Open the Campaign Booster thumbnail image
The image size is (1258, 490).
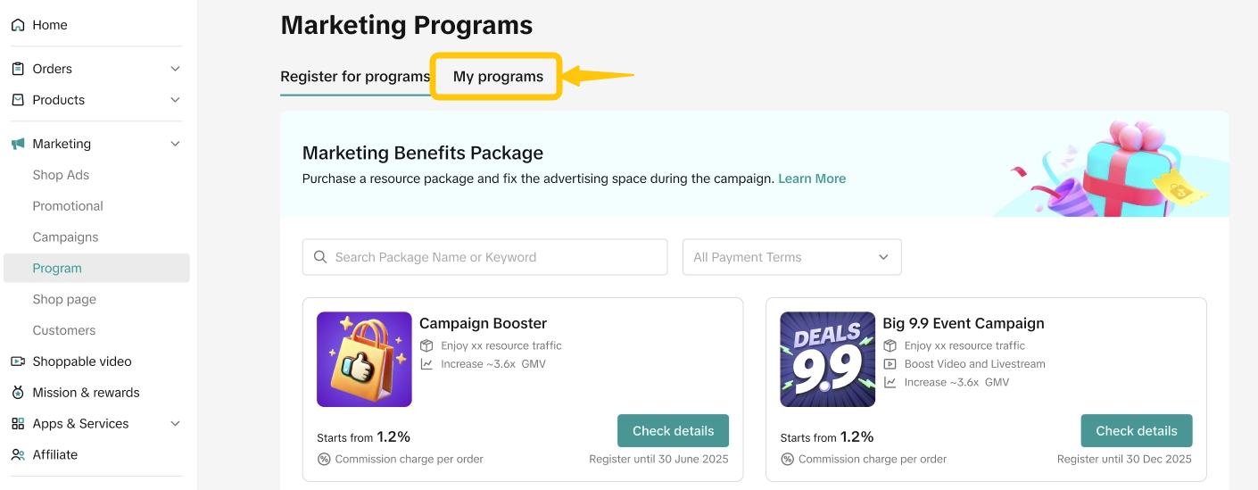click(x=364, y=359)
